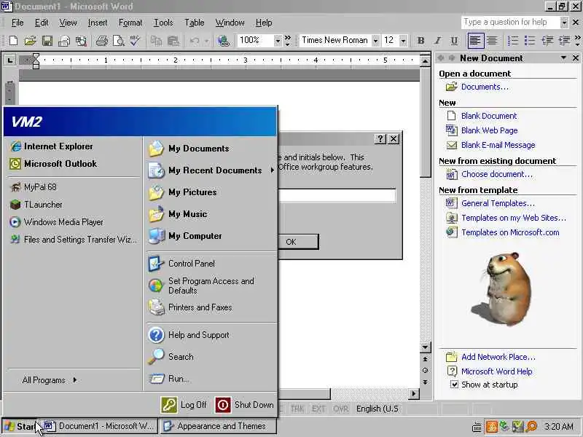Click the Undo arrow icon
Viewport: 583px width, 437px height.
[x=195, y=41]
